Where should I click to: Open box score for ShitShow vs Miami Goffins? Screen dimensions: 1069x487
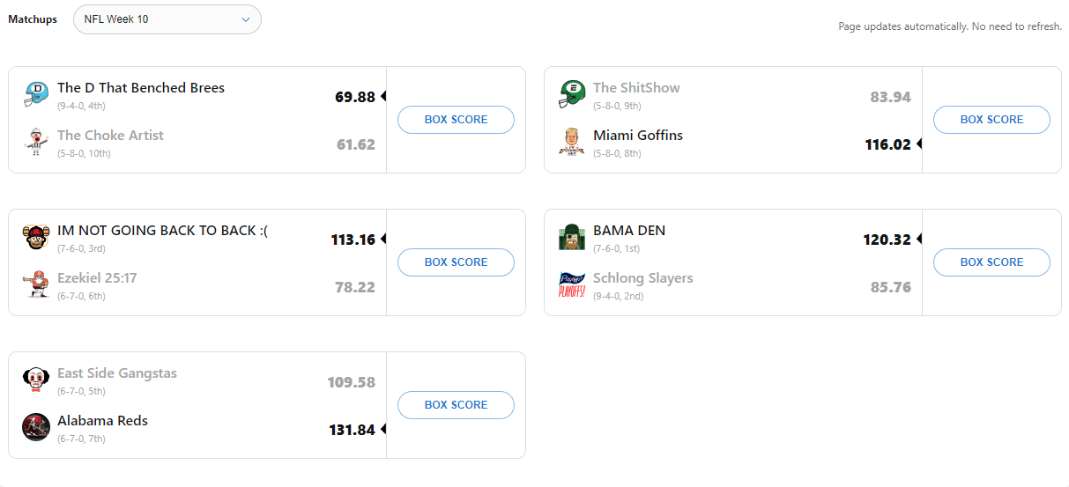click(x=991, y=120)
